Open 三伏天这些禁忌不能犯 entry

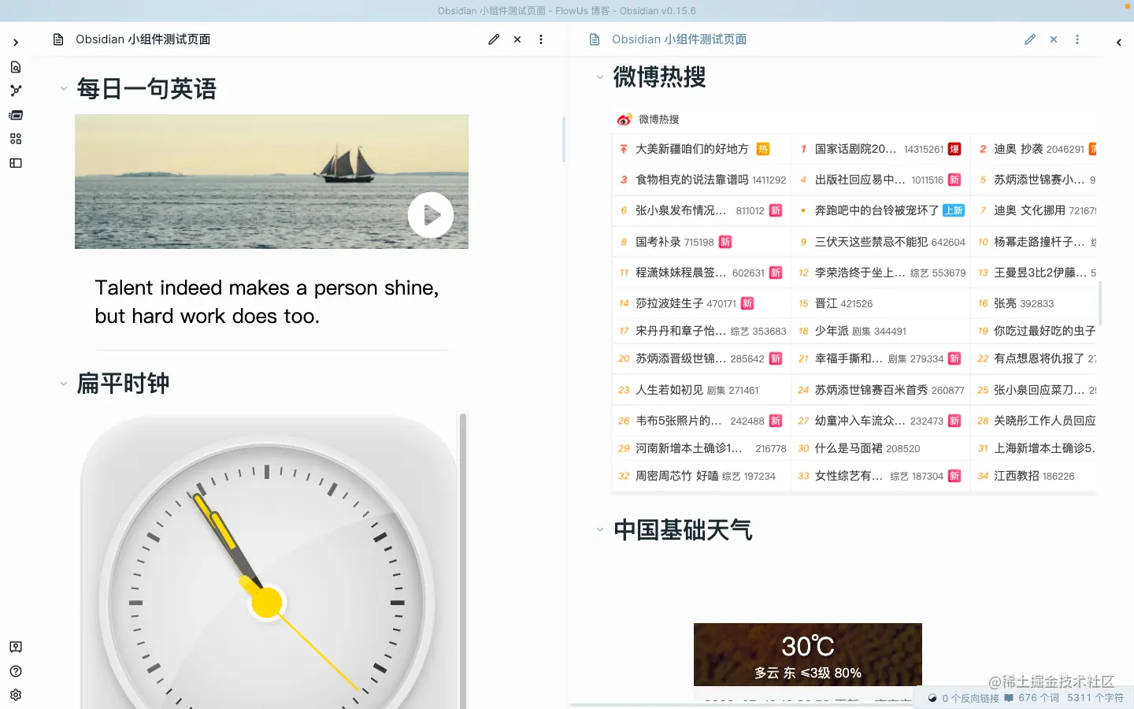871,242
